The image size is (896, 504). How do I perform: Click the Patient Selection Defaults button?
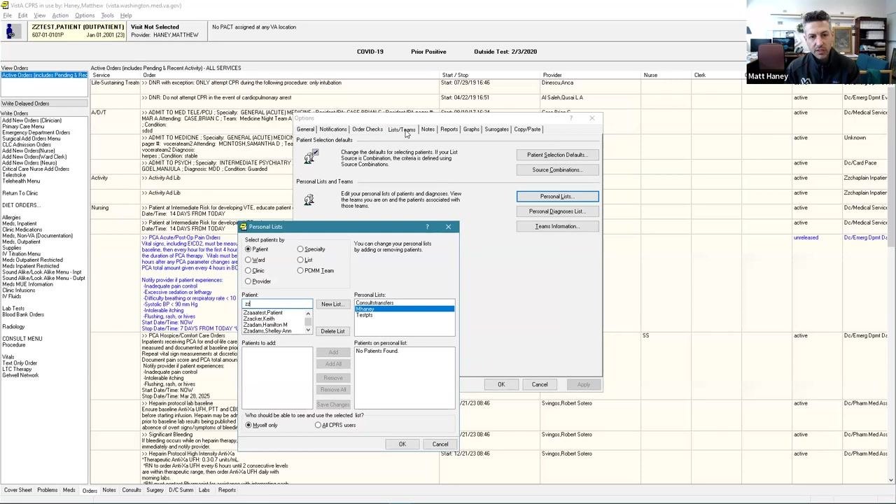coord(557,155)
